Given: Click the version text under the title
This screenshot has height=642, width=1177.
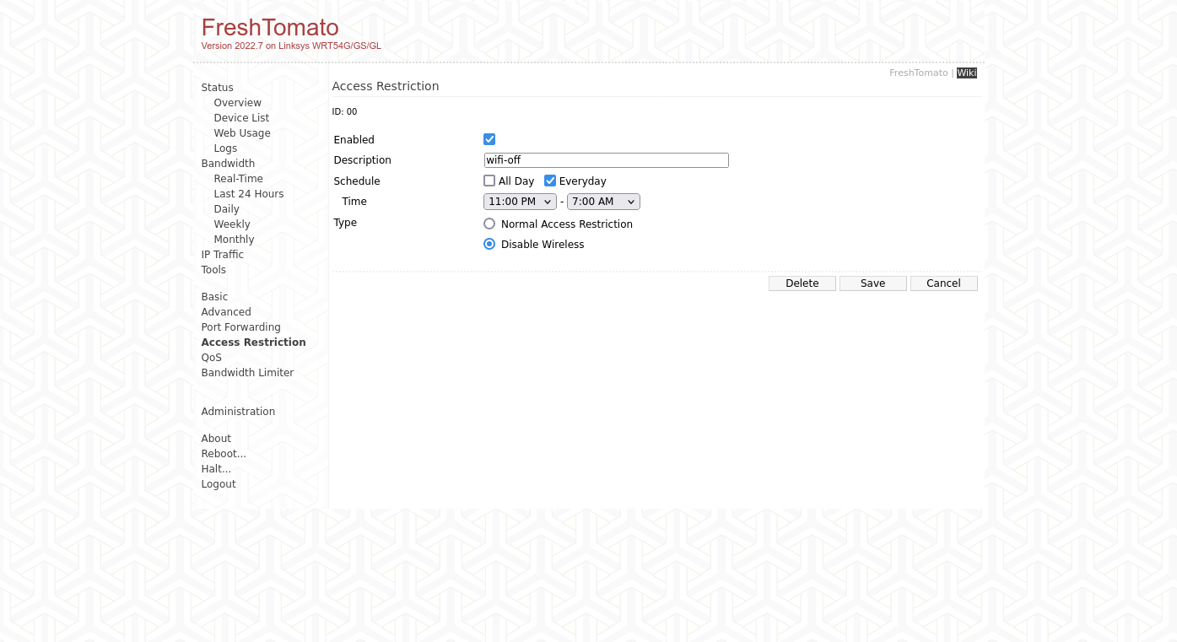Looking at the screenshot, I should pos(291,46).
